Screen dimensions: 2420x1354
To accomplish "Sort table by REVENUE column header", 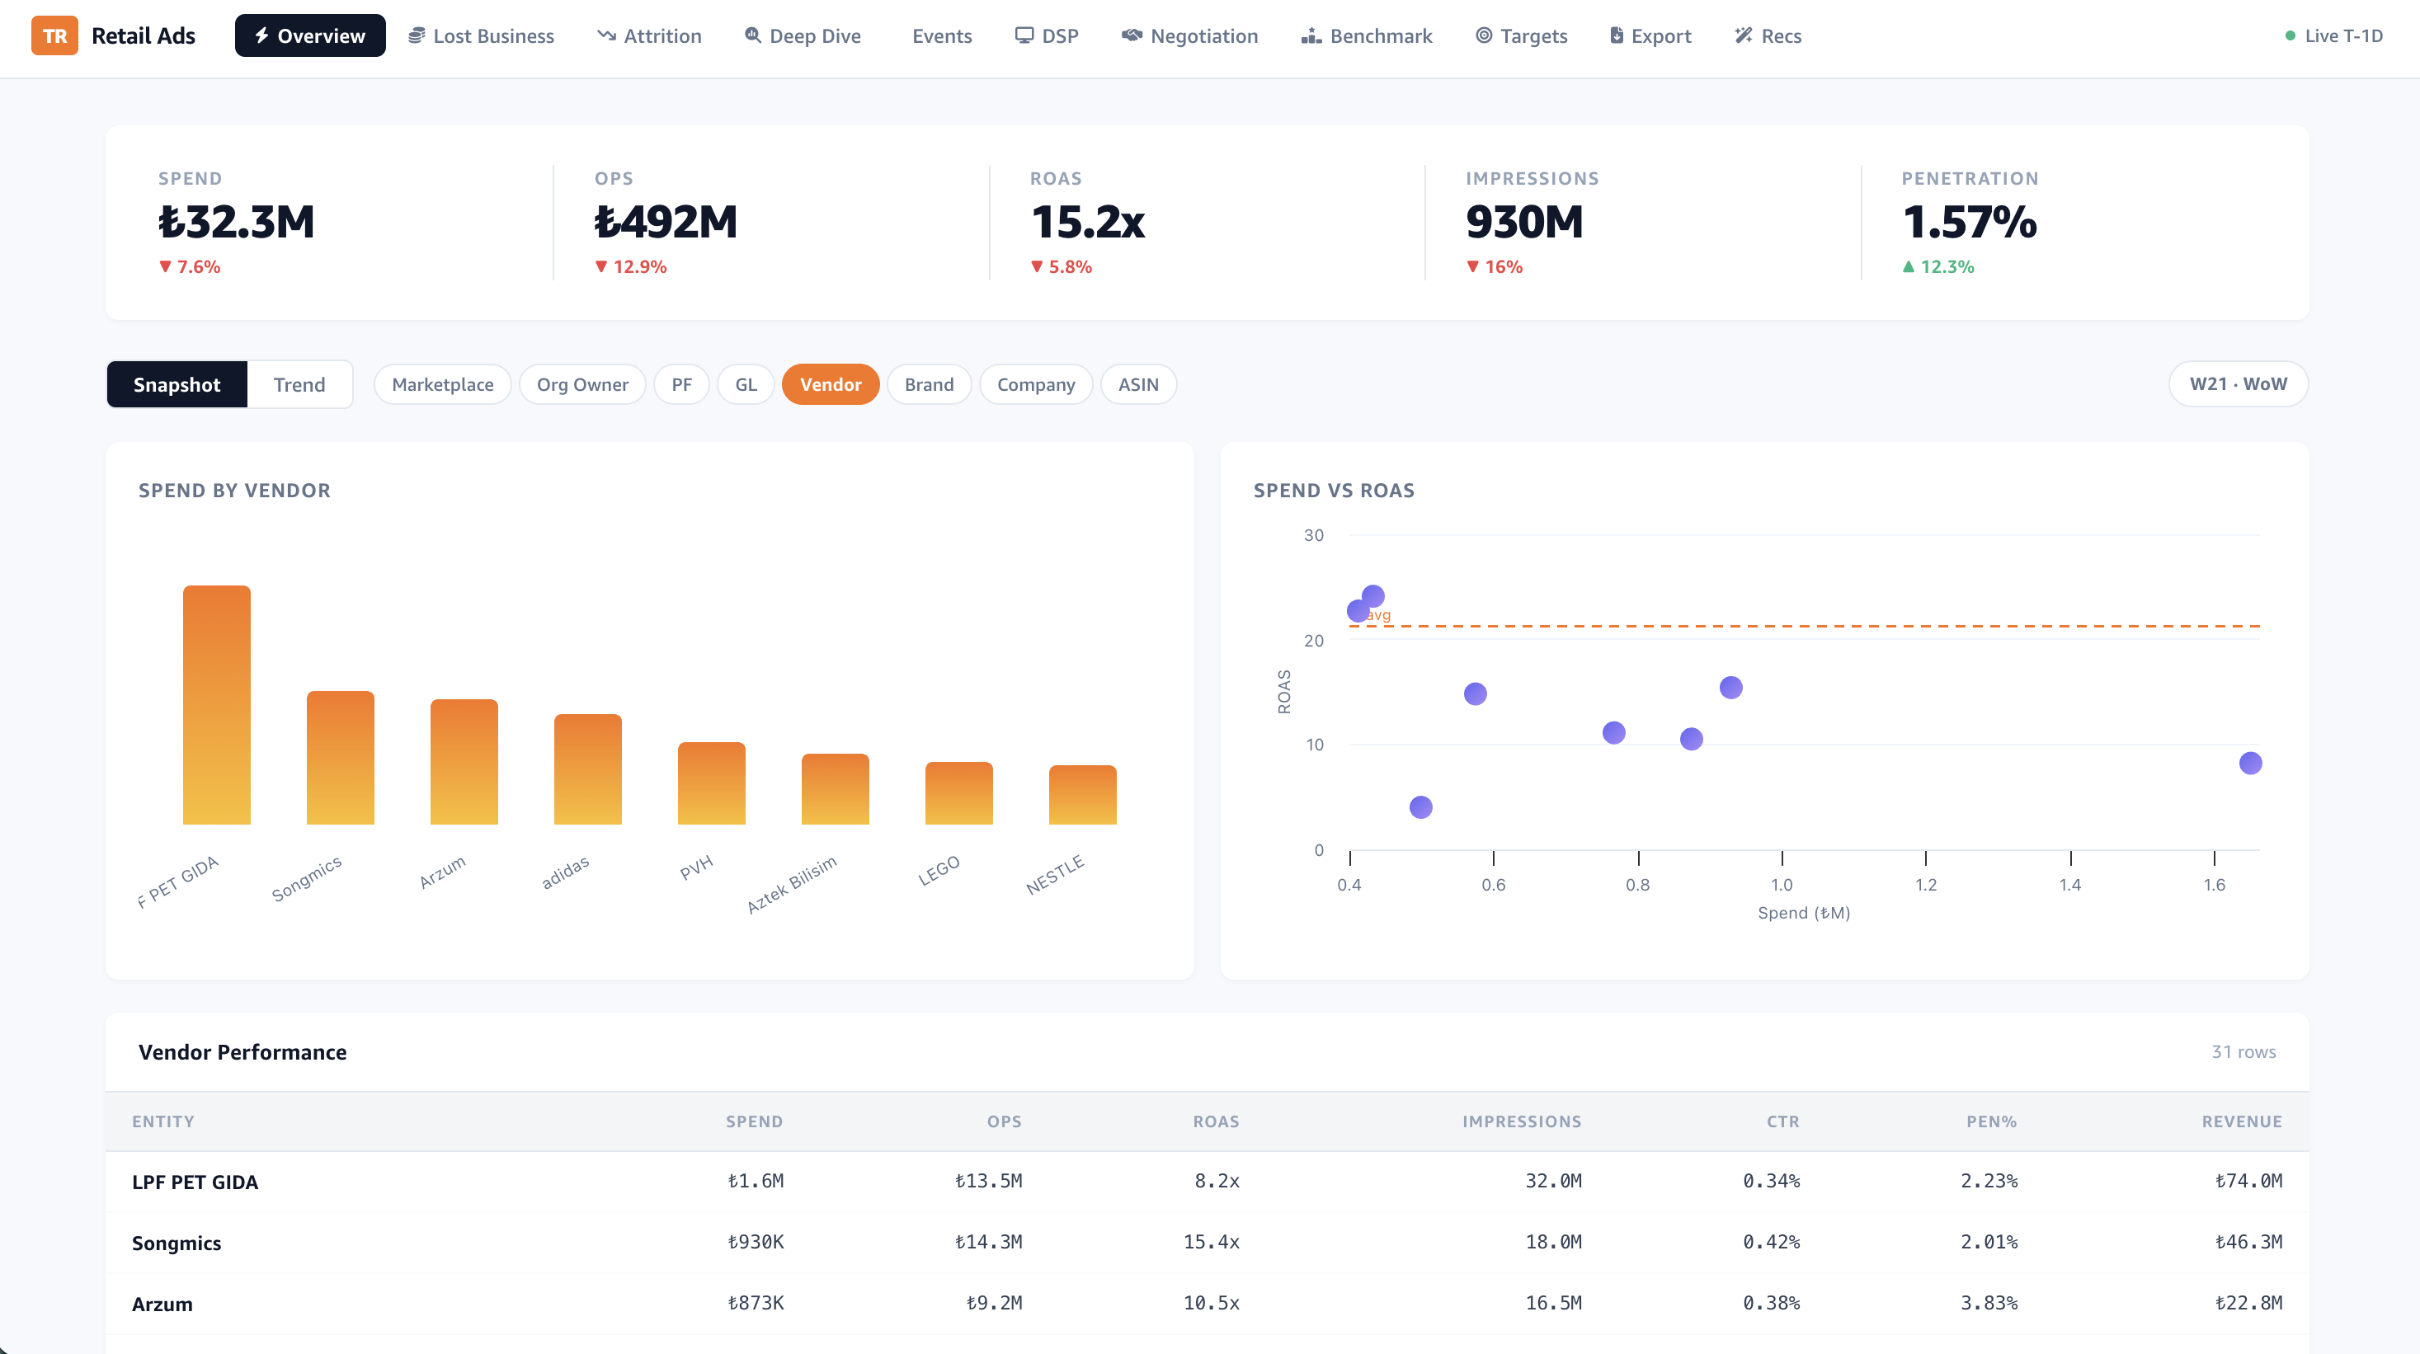I will [x=2242, y=1121].
